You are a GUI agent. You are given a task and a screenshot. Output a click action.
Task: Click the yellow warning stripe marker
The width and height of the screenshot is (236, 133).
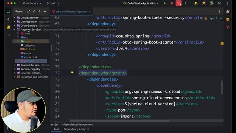pyautogui.click(x=222, y=44)
